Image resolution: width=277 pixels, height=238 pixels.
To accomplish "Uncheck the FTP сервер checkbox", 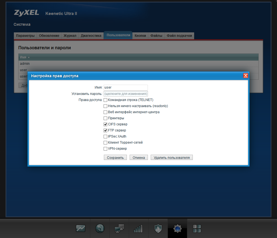I will 105,130.
